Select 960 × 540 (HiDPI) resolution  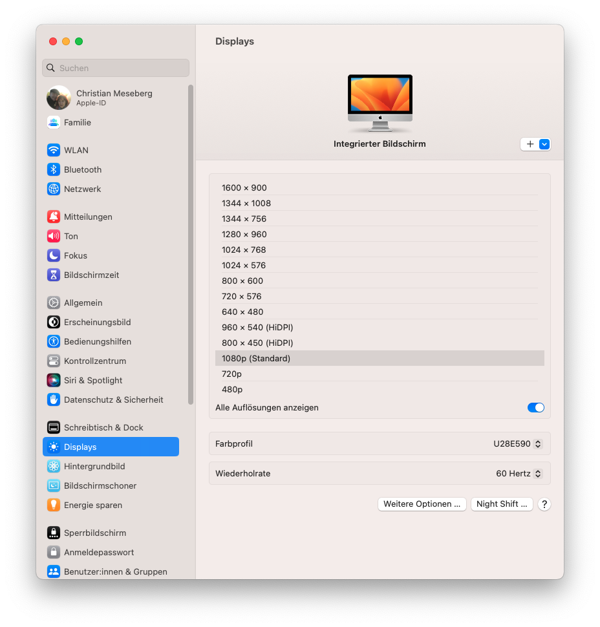(380, 328)
